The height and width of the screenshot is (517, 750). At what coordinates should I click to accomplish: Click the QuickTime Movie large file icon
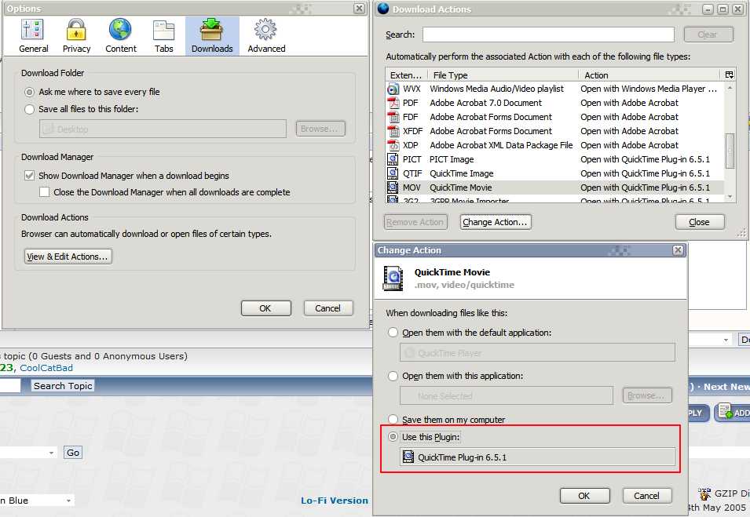click(393, 278)
